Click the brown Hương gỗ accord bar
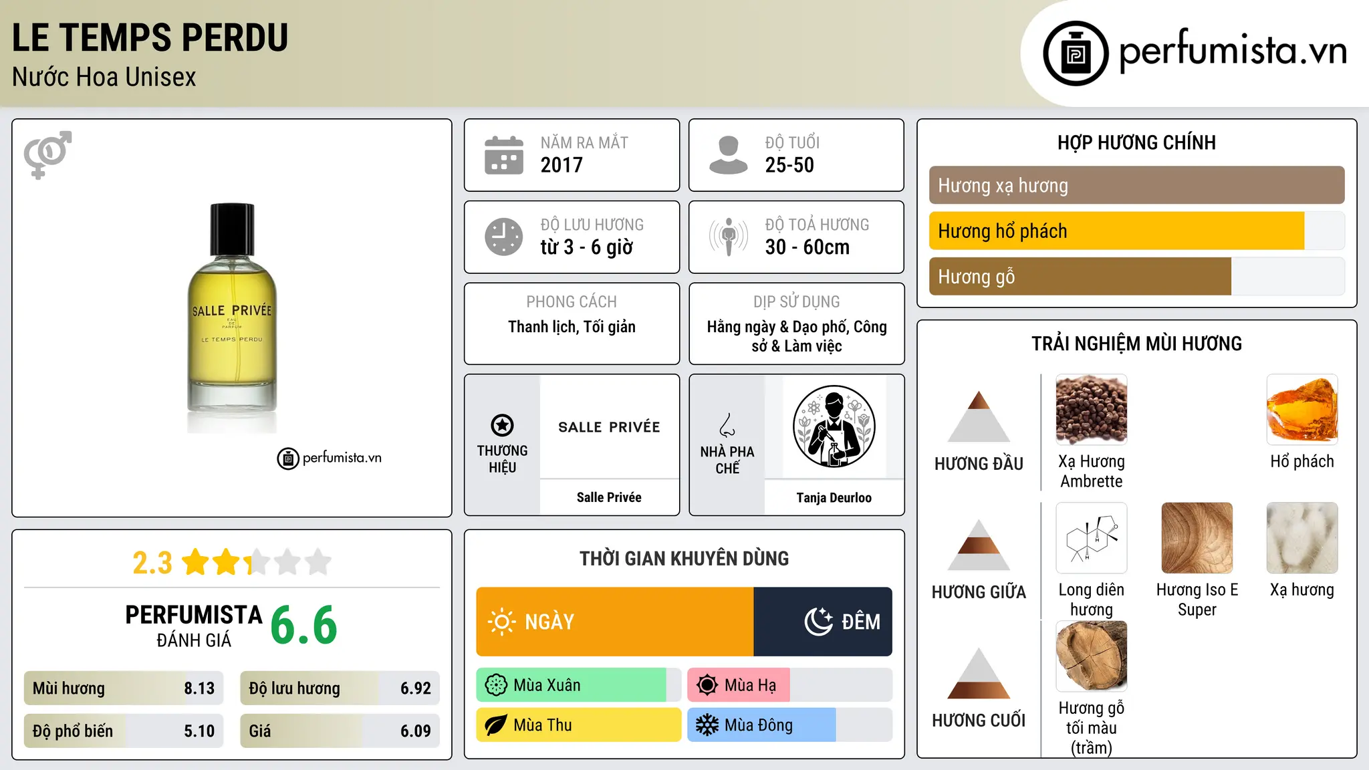The width and height of the screenshot is (1369, 770). 1080,276
